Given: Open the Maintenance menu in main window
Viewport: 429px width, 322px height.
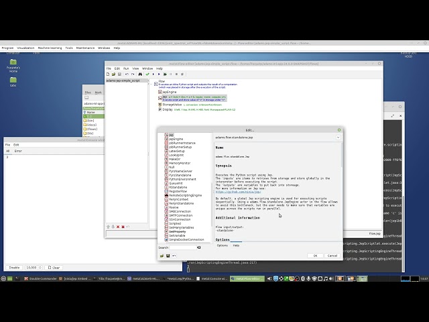Looking at the screenshot, I should coord(85,48).
